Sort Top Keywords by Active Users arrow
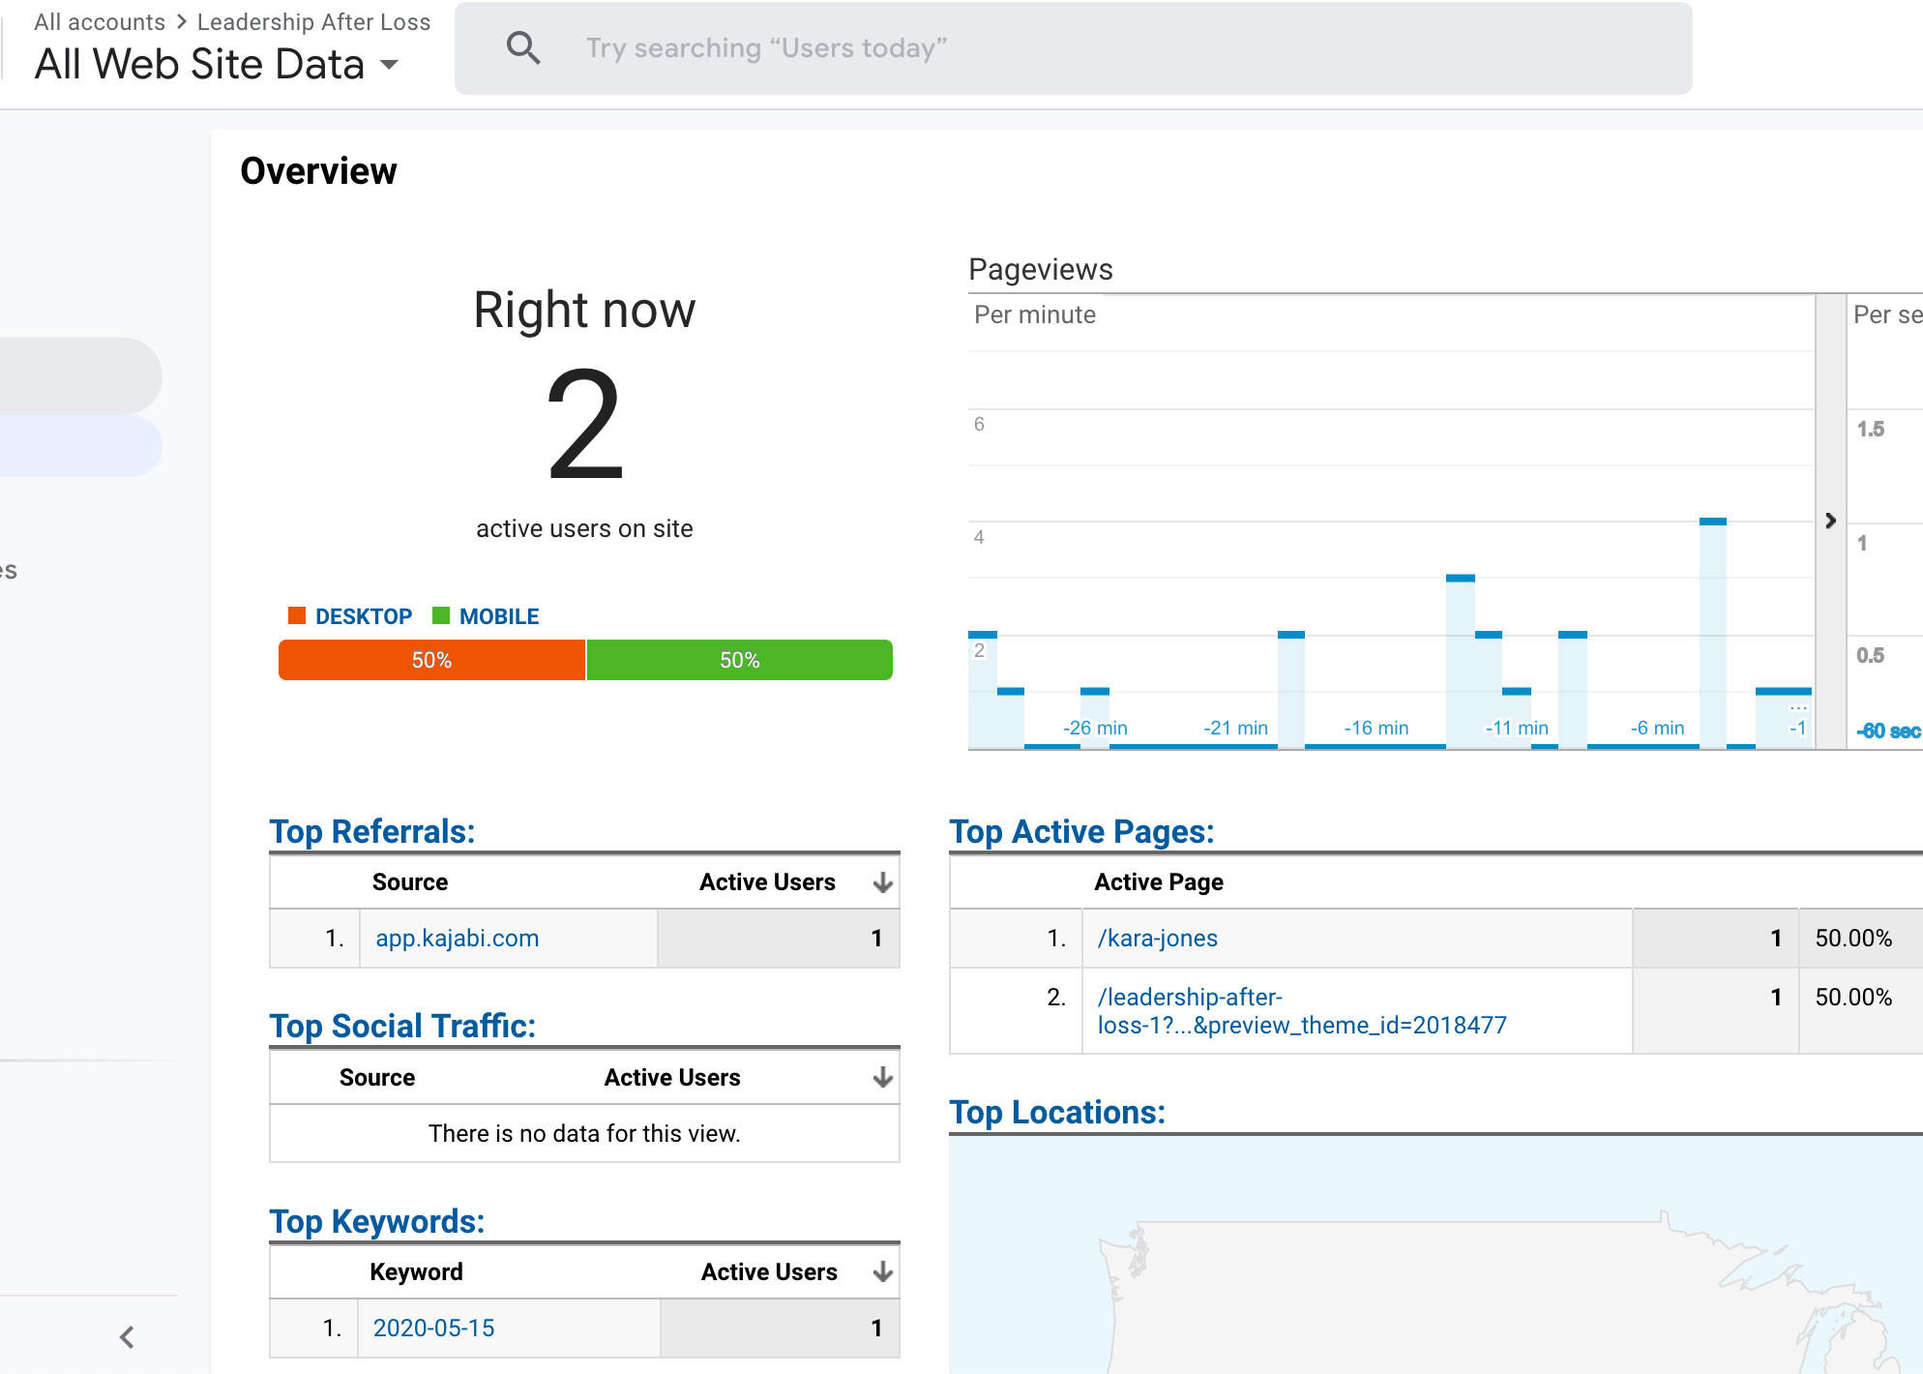The height and width of the screenshot is (1374, 1923). coord(882,1271)
